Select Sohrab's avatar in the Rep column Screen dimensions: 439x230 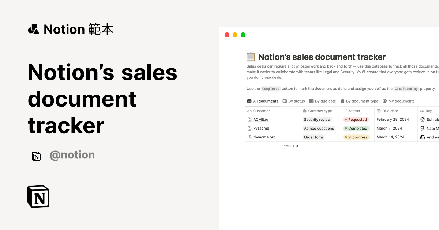coord(422,119)
